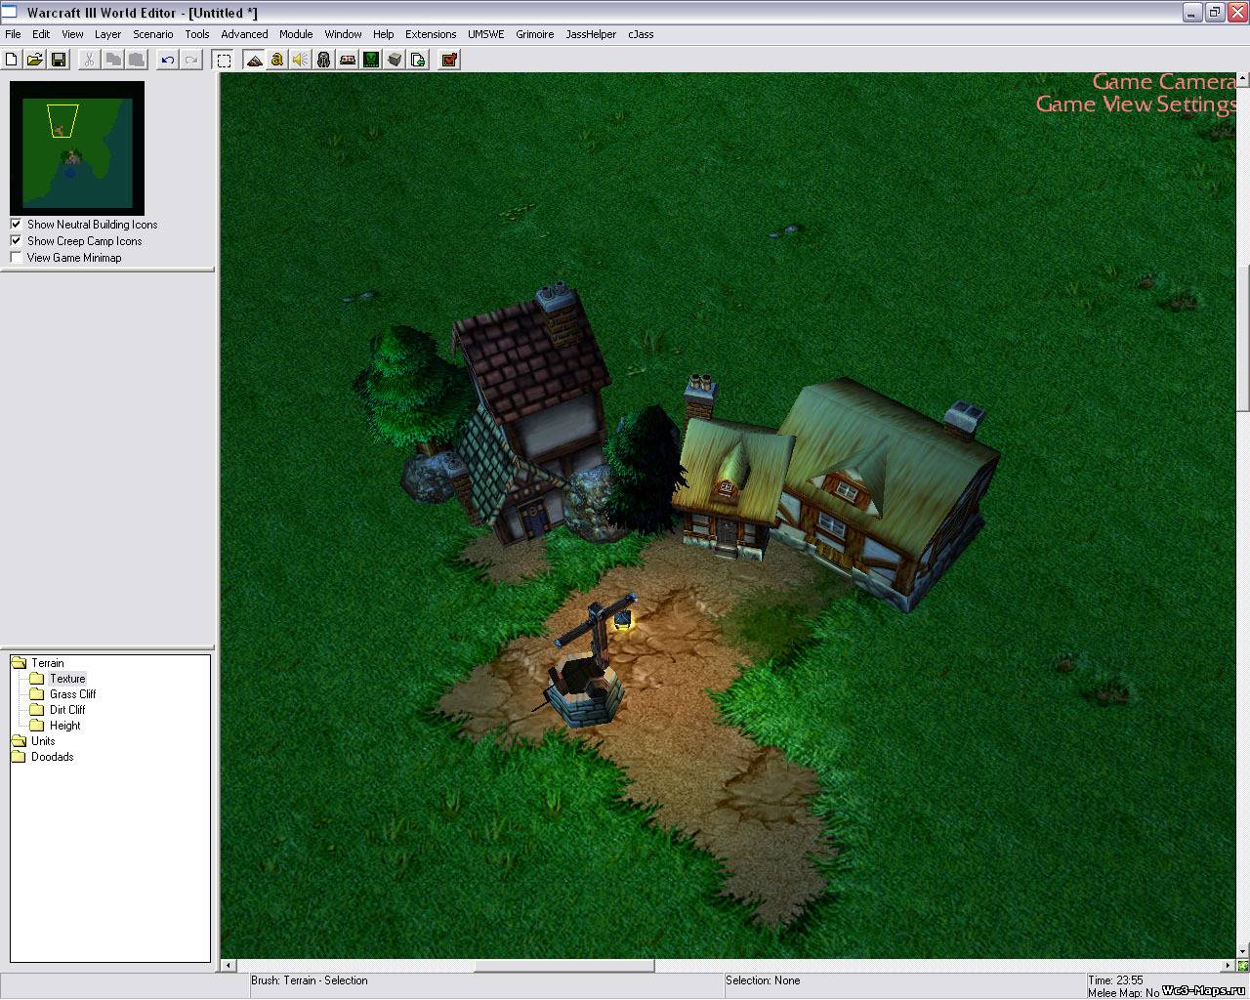1250x1000 pixels.
Task: Disable Show Creep Camp Icons checkbox
Action: tap(16, 241)
